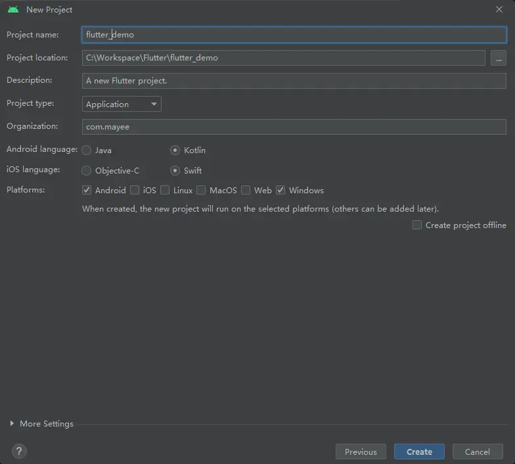Click the Android Studio logo icon
The height and width of the screenshot is (464, 515).
point(13,9)
